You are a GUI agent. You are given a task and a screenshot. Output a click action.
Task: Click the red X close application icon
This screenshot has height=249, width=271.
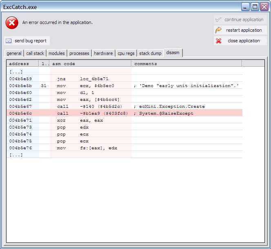(219, 41)
